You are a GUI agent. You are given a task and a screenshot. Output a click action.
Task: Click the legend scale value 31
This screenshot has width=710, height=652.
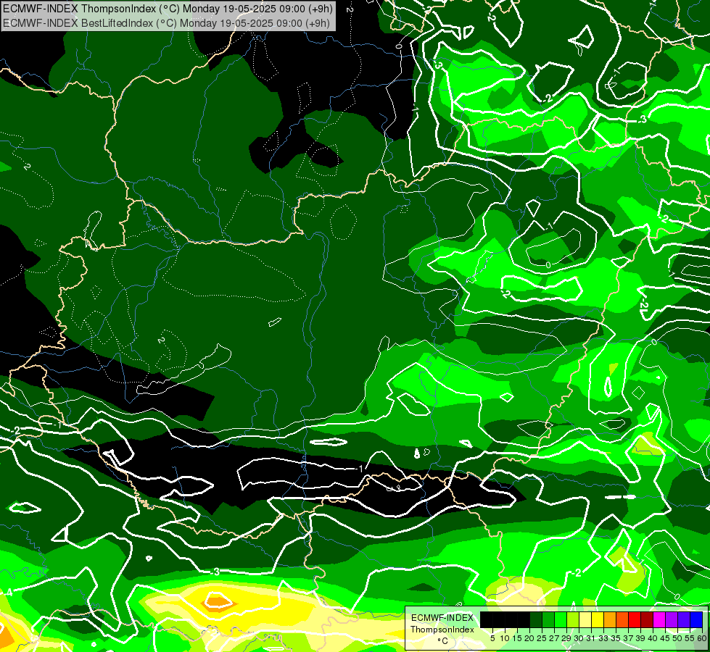coord(591,638)
